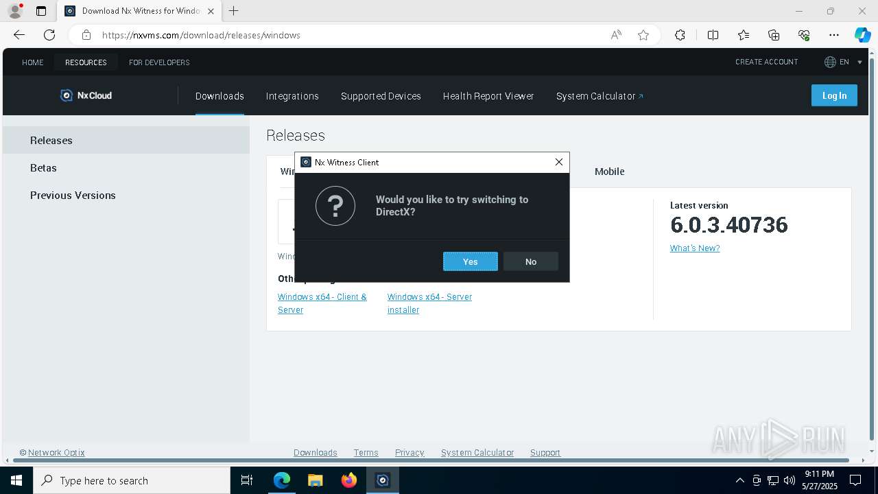Switch to the Integrations tab
The height and width of the screenshot is (494, 878).
pyautogui.click(x=292, y=96)
